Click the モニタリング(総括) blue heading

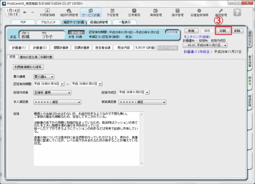point(197,37)
